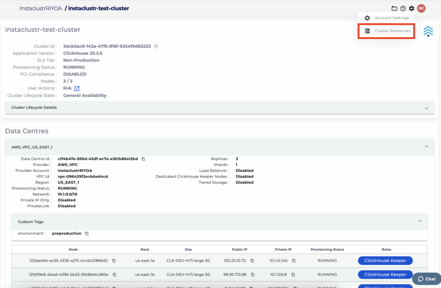
Task: Expand Cluster Lifecycle Details section
Action: [x=426, y=108]
